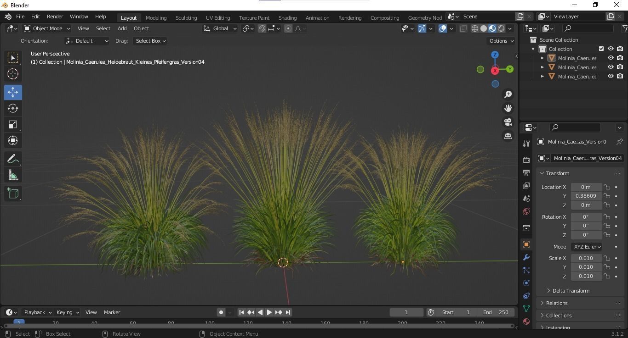Select the Measure tool

13,175
